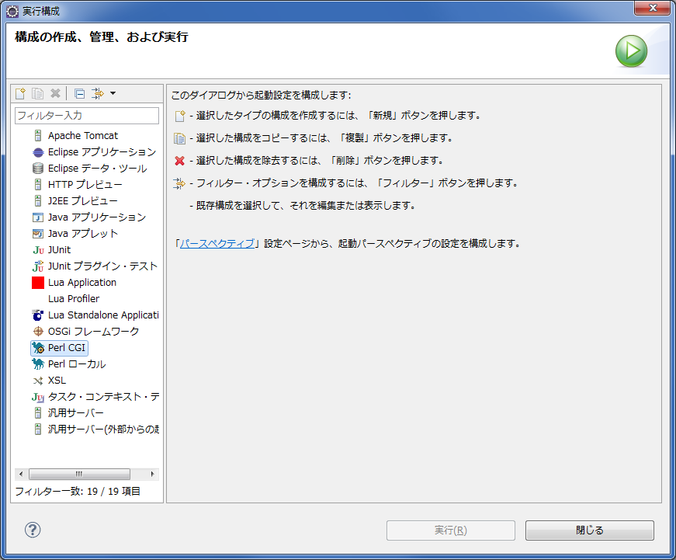Click the XSL icon
The width and height of the screenshot is (676, 560).
38,381
